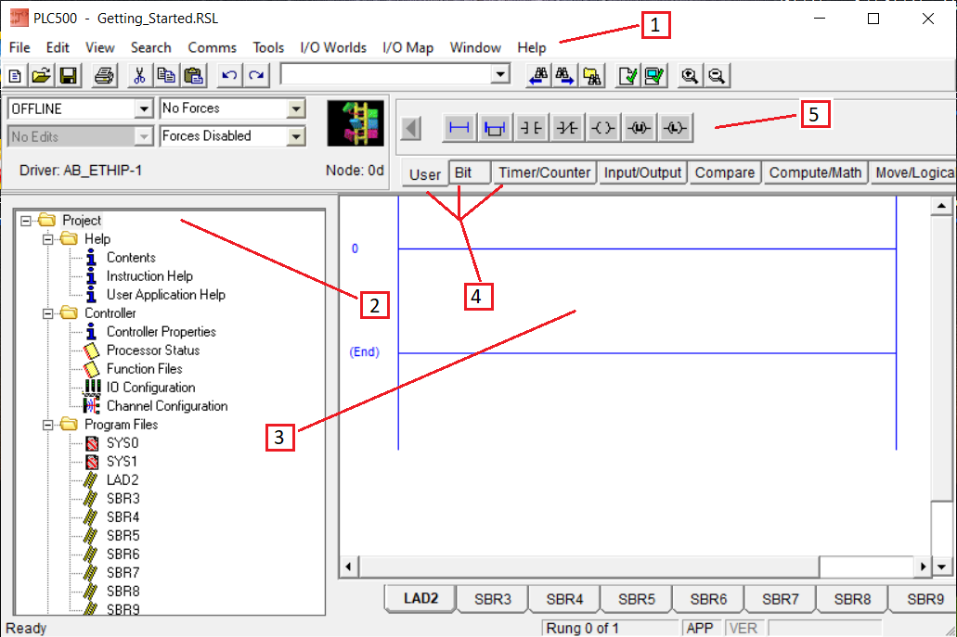Click the ladder animation logo icon
The height and width of the screenshot is (637, 957).
pos(356,123)
